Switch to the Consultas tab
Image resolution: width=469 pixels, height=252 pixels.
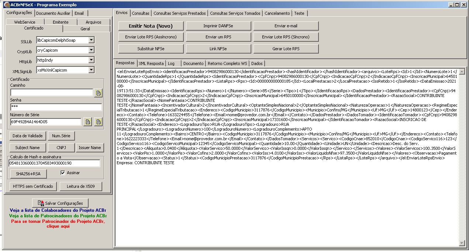point(141,13)
